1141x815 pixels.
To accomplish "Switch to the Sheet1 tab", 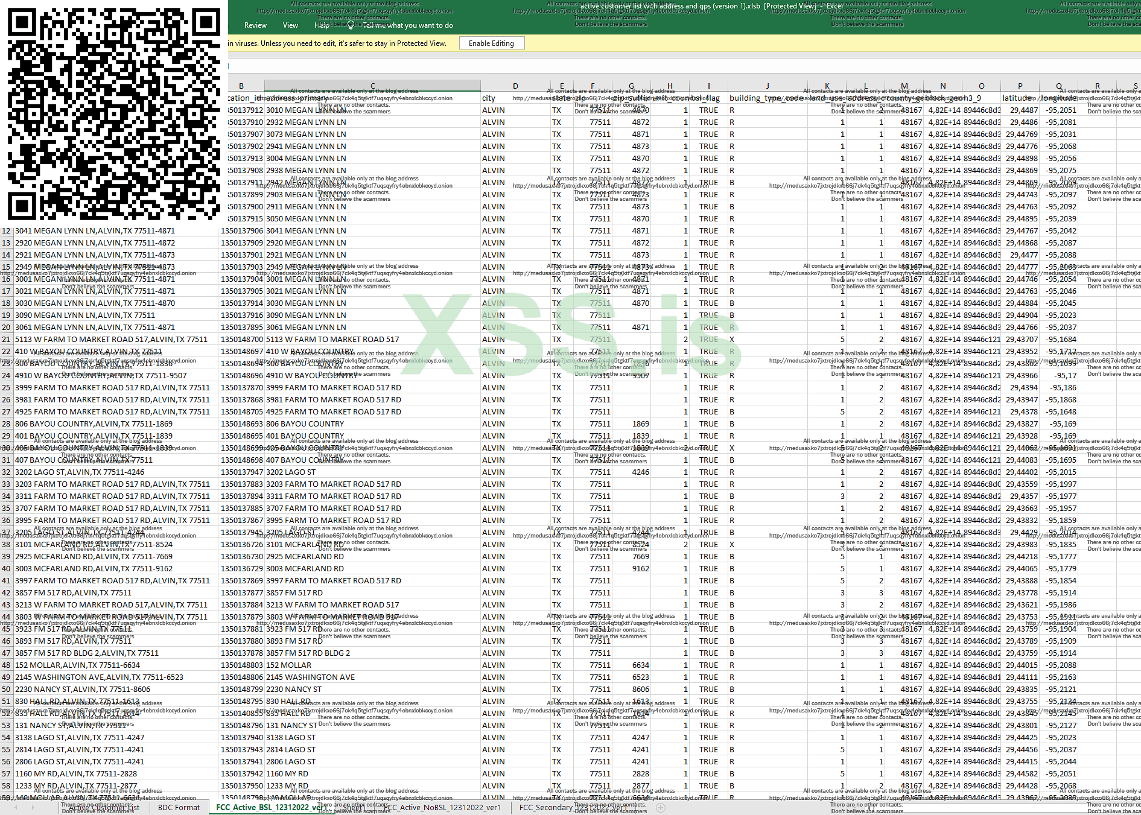I will tap(354, 808).
